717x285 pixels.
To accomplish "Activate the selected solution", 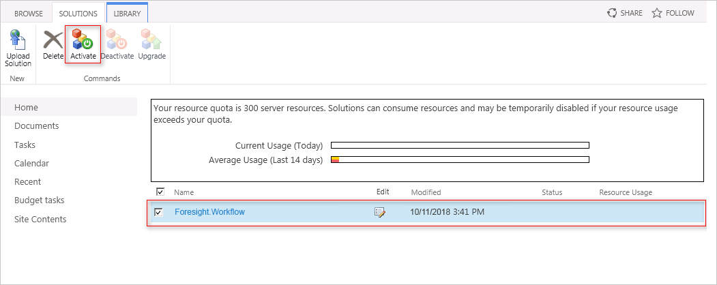I will tap(83, 40).
